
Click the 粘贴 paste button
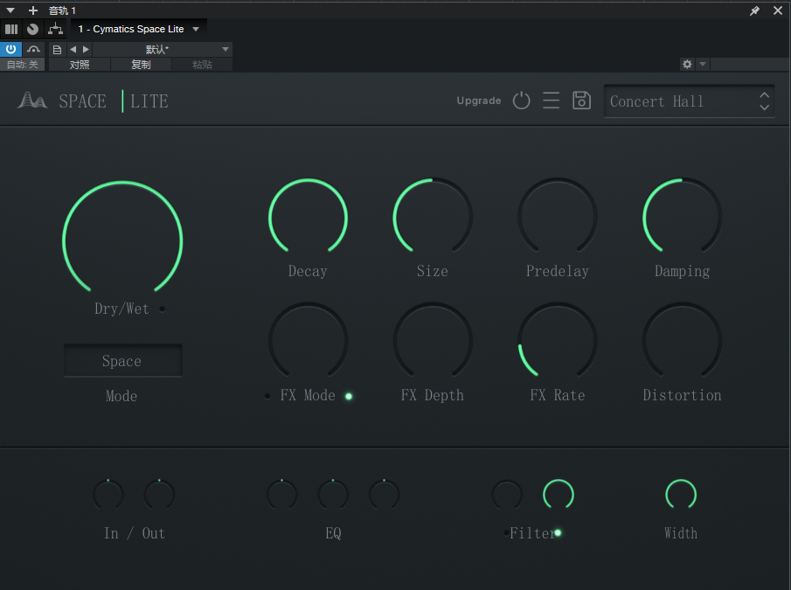tap(202, 65)
